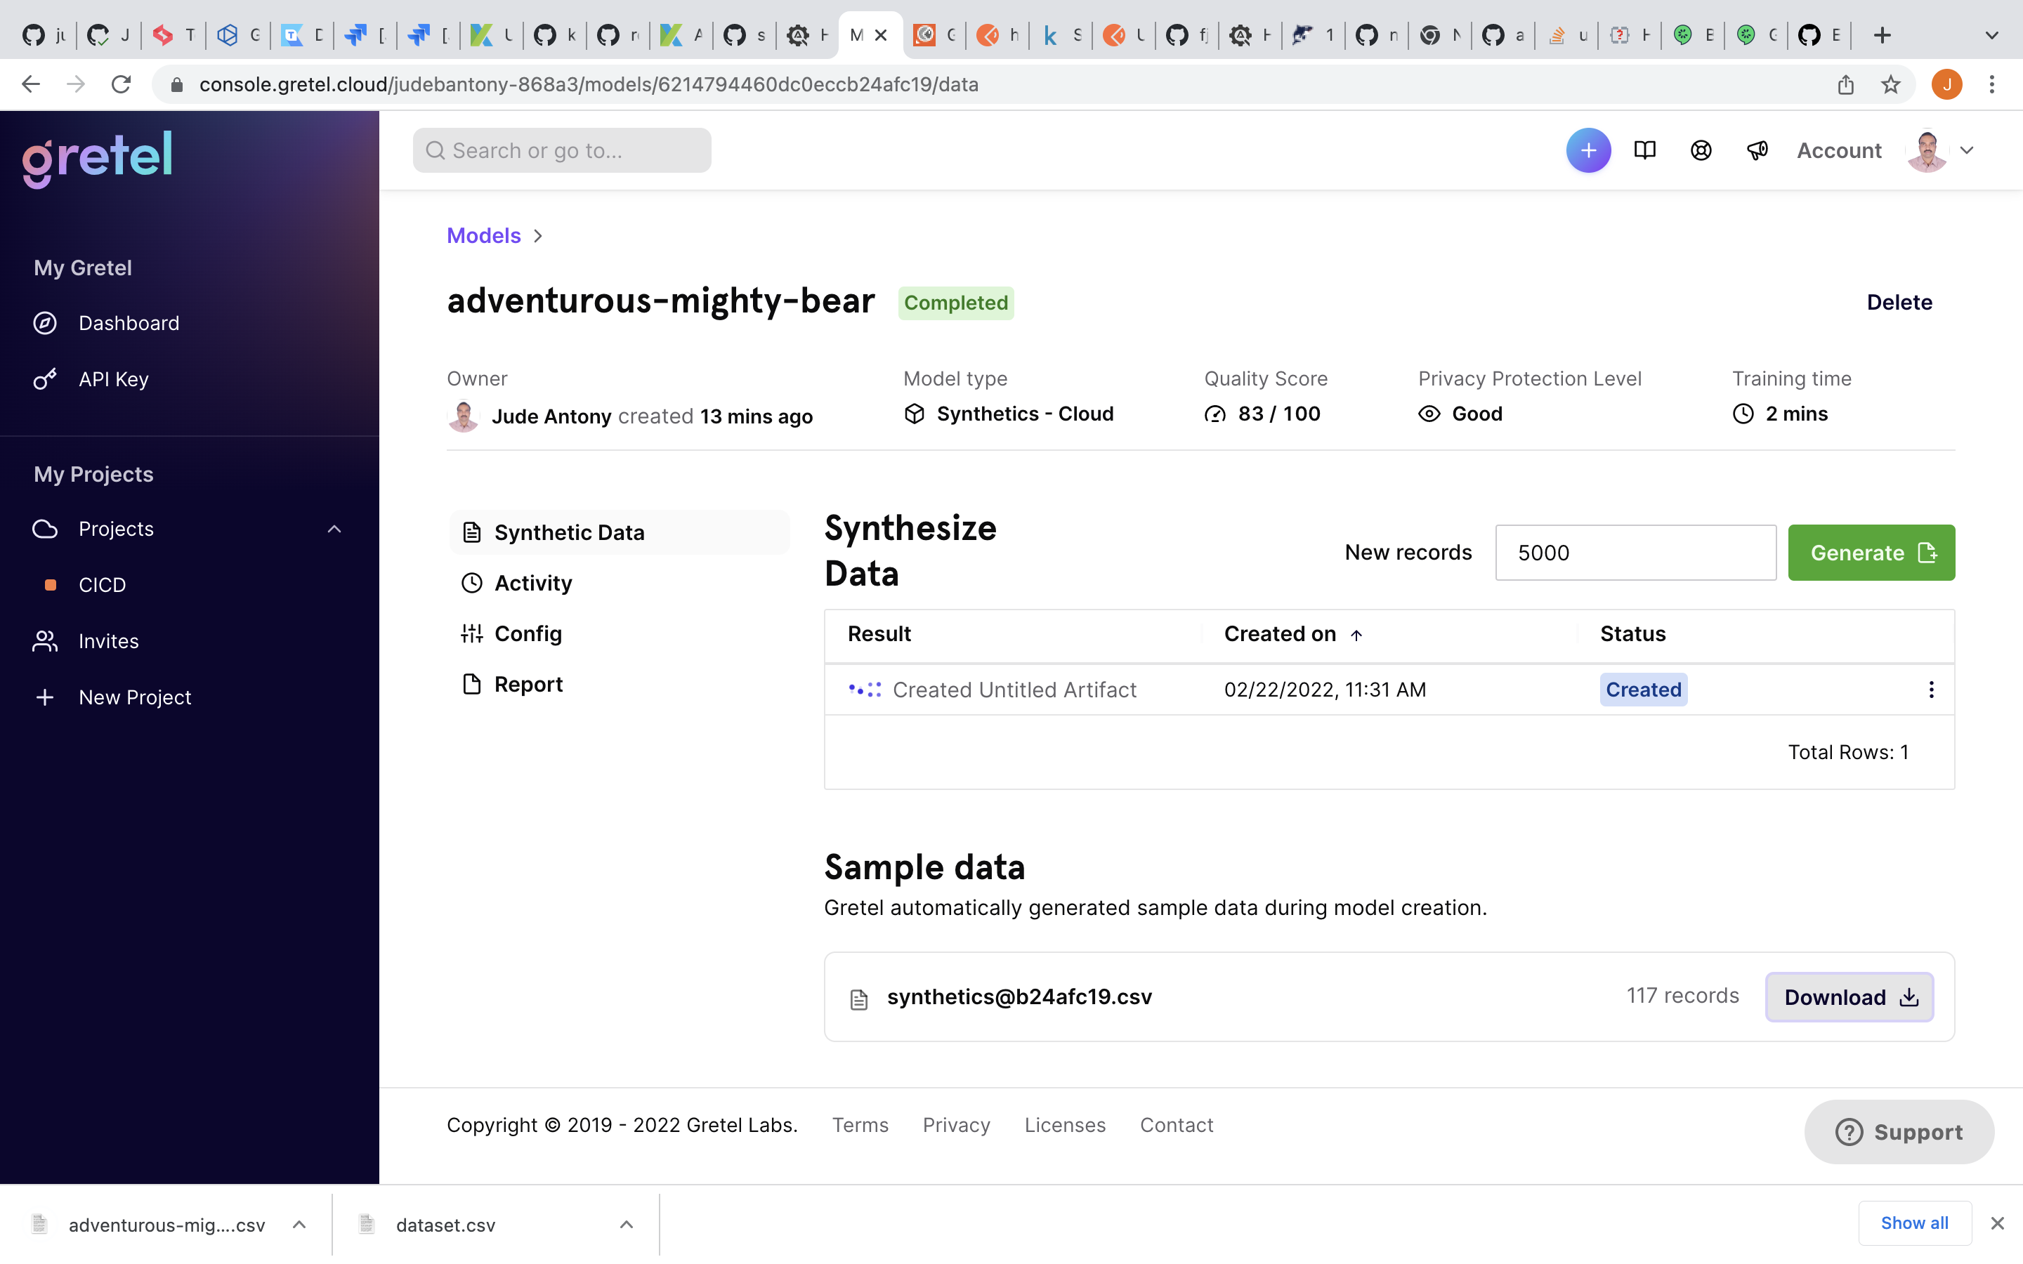
Task: Open the artifact row three-dot menu
Action: coord(1931,690)
